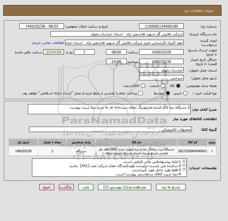Click the نام کالا column header
Screen dimensions: 228x221
pyautogui.click(x=137, y=142)
